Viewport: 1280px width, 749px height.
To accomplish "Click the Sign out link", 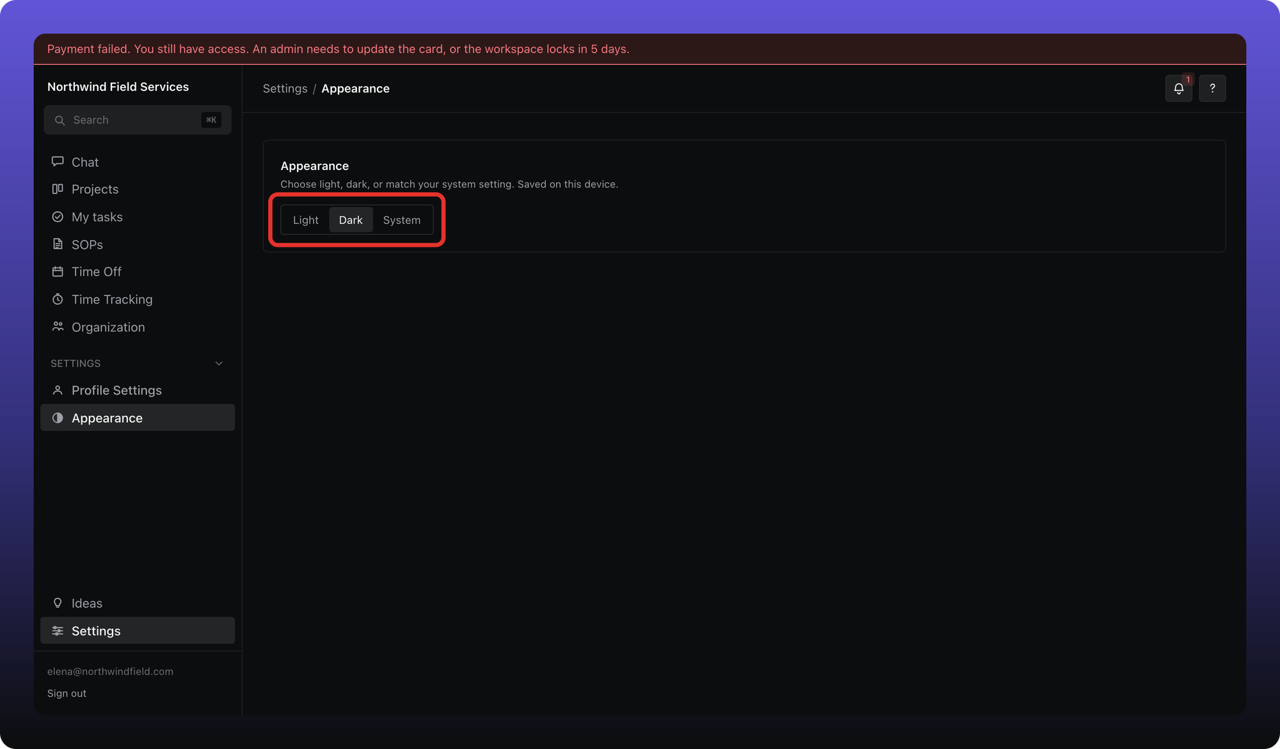I will [x=67, y=693].
